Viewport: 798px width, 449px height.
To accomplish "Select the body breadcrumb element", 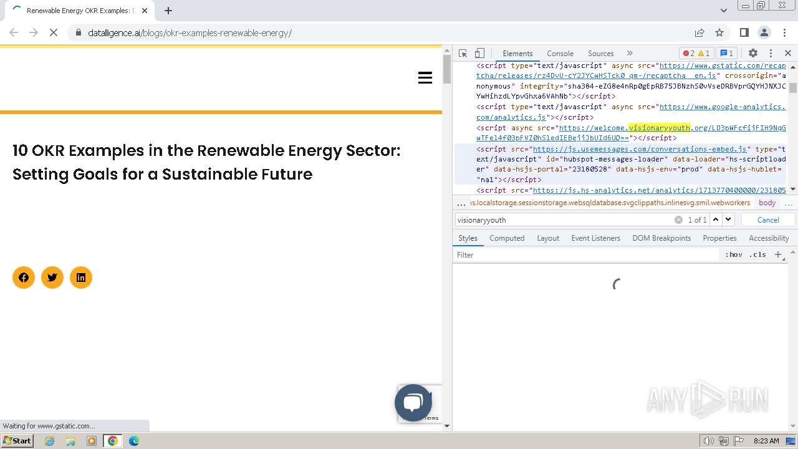I will pyautogui.click(x=767, y=203).
